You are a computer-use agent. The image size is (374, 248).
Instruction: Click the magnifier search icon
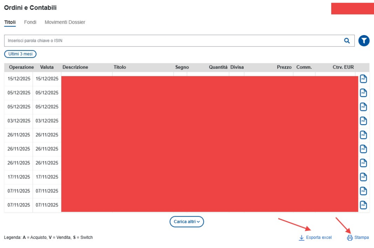pos(347,41)
